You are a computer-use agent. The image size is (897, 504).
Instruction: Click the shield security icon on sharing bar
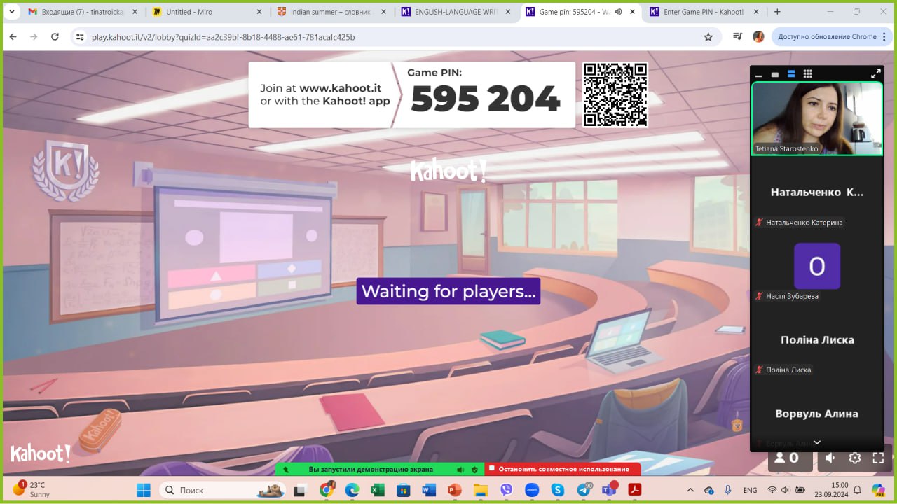pyautogui.click(x=475, y=469)
